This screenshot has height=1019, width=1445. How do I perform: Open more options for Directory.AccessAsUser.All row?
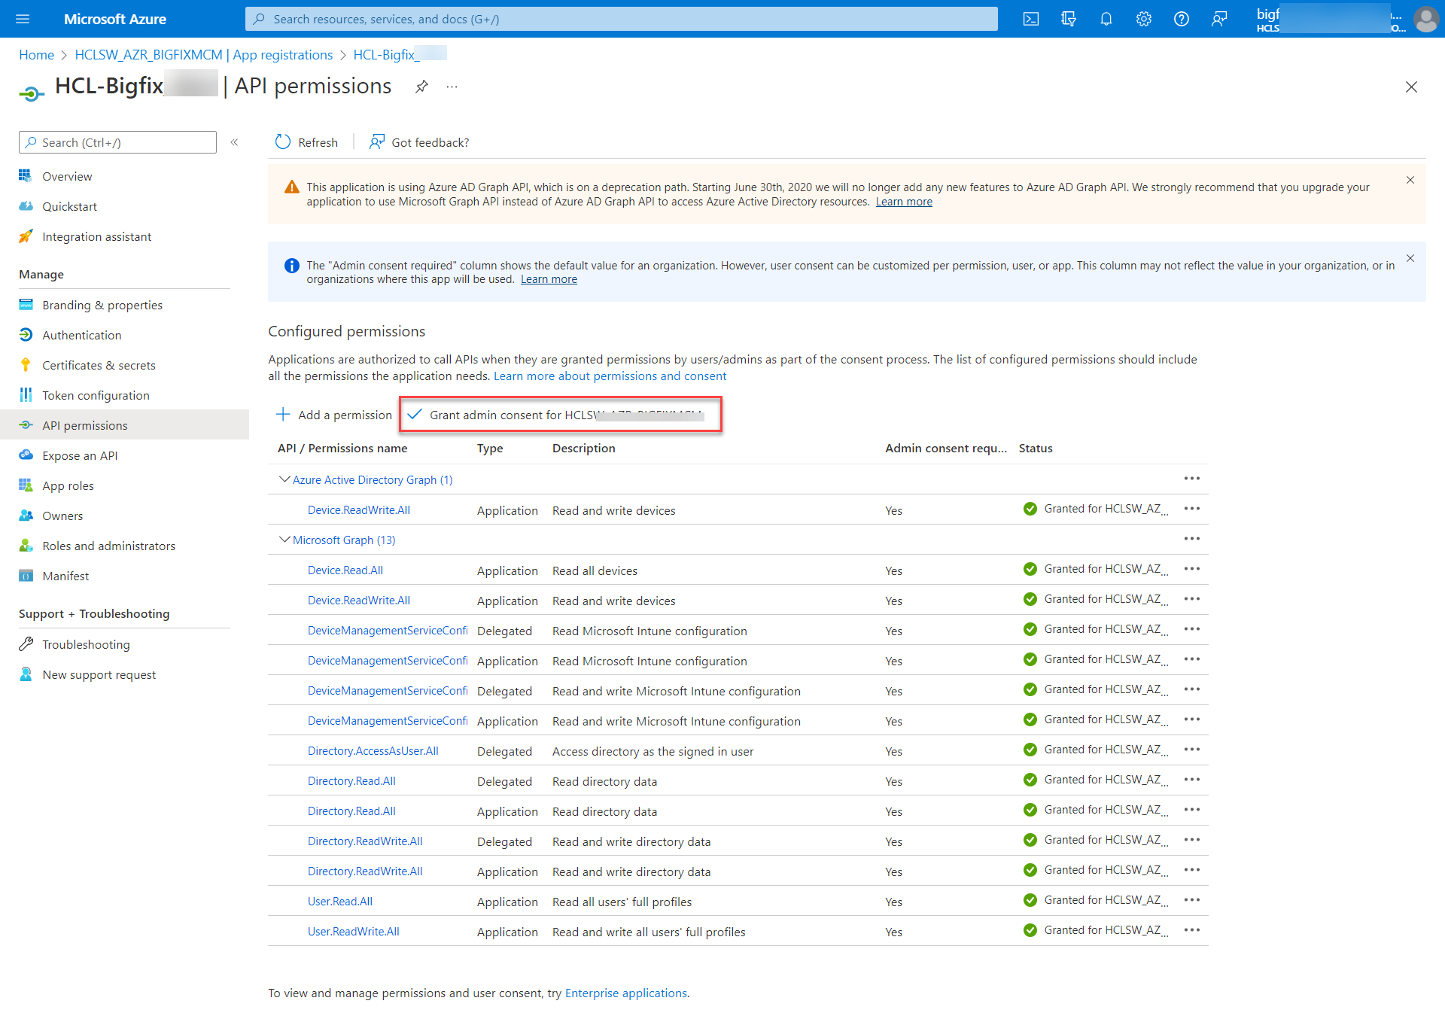1192,750
